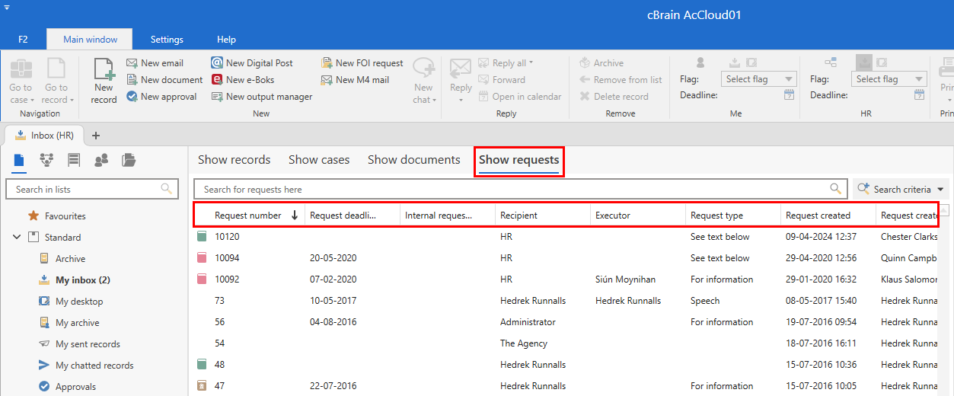Click the folder icon above Search in lists
This screenshot has width=954, height=396.
click(129, 160)
